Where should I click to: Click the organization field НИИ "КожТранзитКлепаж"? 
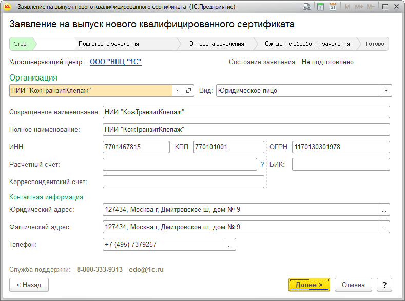pos(91,91)
